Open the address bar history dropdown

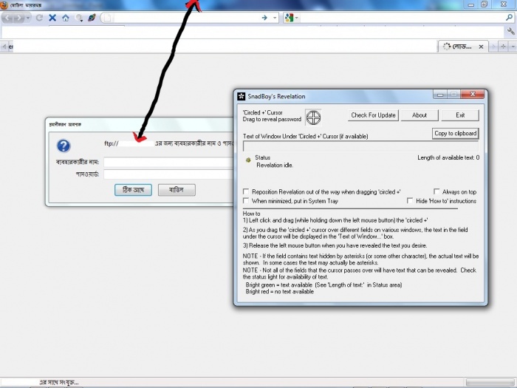click(x=275, y=18)
